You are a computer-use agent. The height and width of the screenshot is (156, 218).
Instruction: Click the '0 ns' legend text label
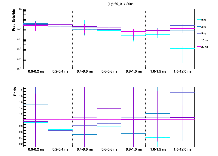coord(204,20)
